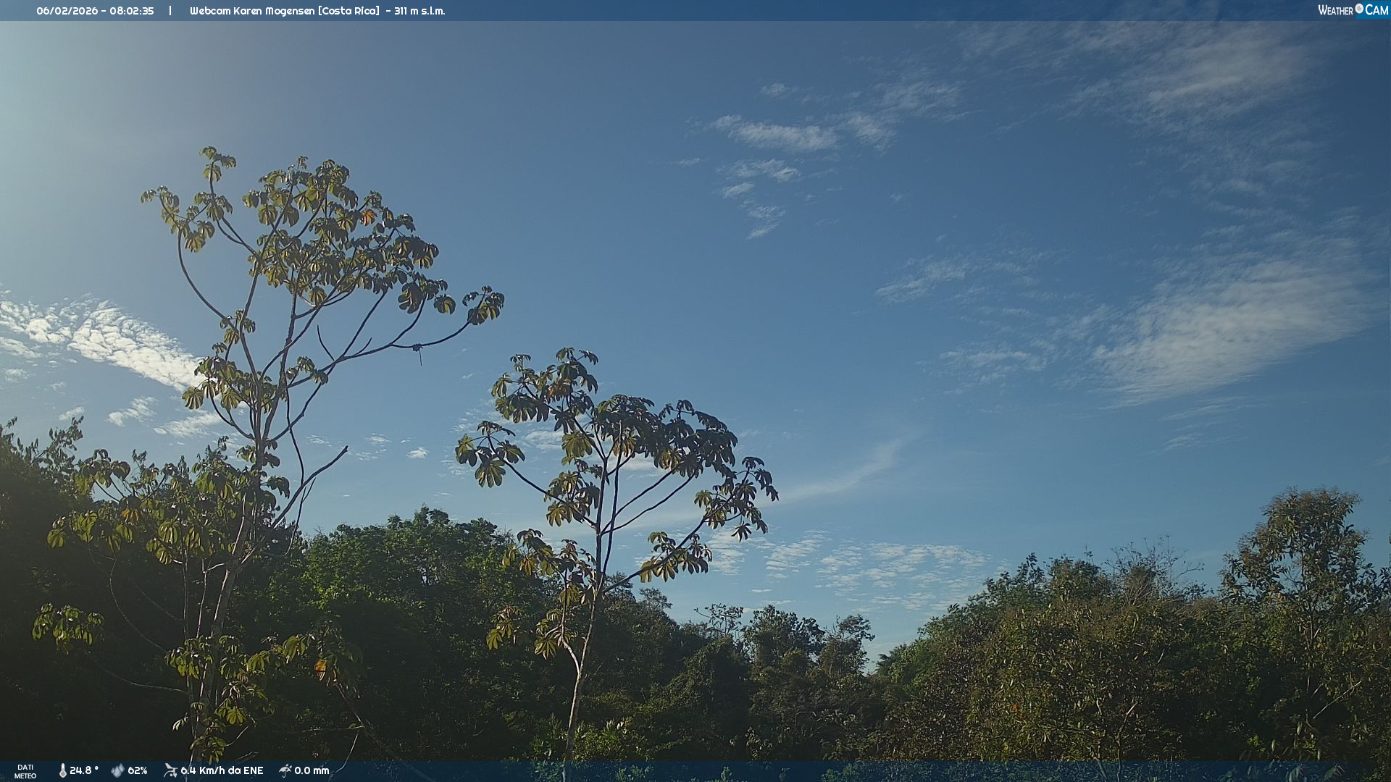1391x782 pixels.
Task: Click the Webcam Karen Mogensen title
Action: click(252, 11)
